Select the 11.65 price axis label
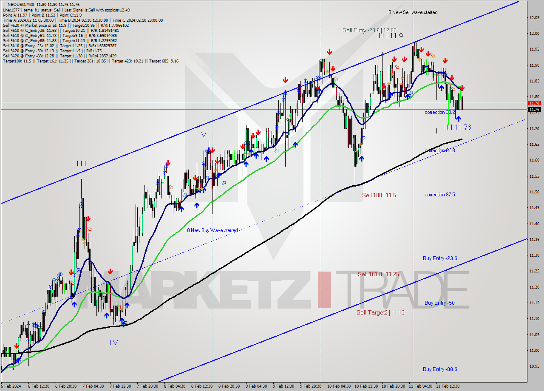 534,144
